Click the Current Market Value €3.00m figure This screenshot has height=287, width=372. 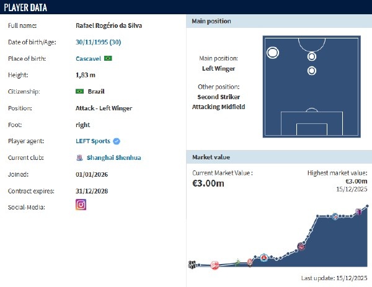(208, 183)
